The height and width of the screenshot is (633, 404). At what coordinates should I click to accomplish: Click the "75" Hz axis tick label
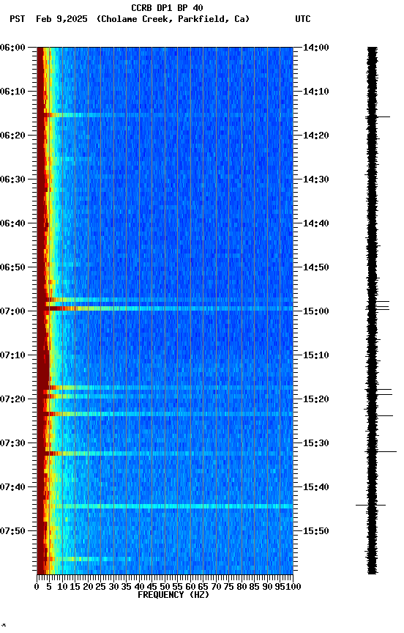[228, 588]
